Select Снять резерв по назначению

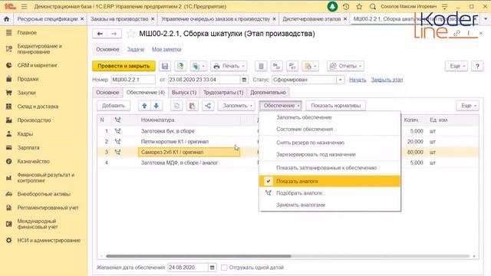point(330,143)
